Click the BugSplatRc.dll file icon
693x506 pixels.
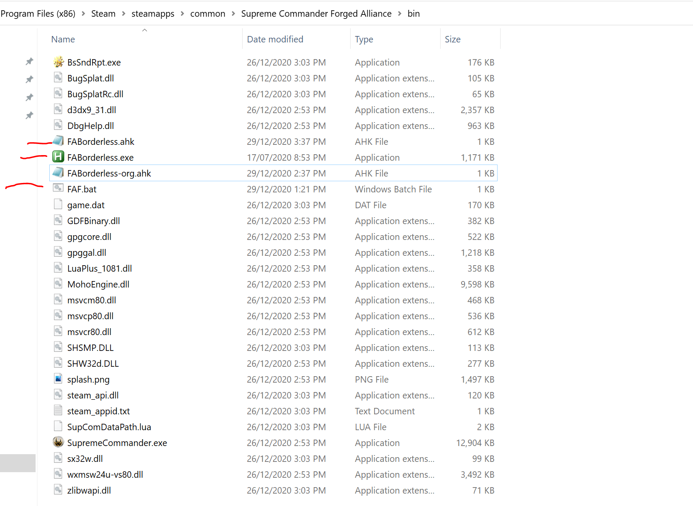click(58, 93)
